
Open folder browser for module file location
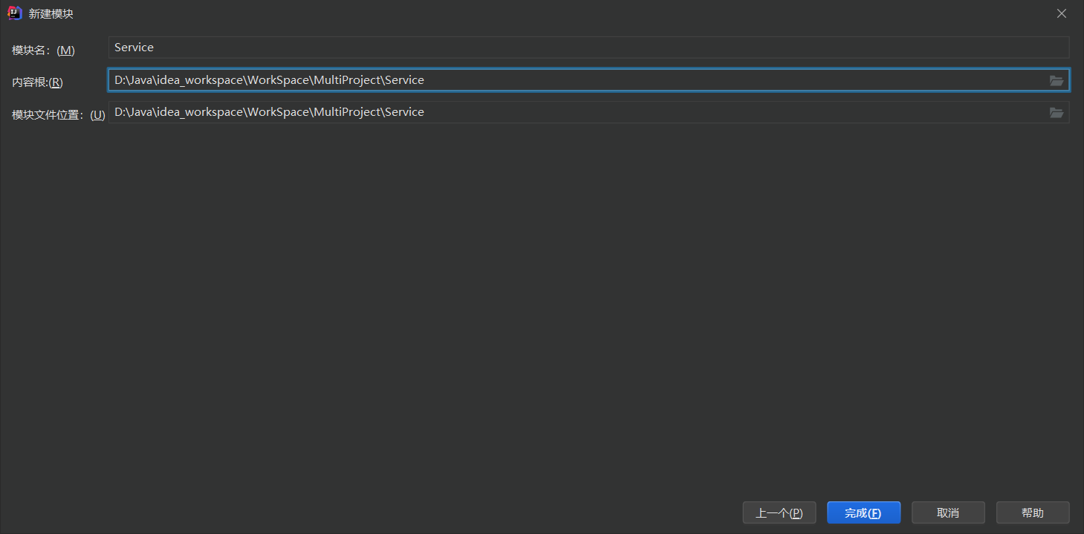point(1056,112)
